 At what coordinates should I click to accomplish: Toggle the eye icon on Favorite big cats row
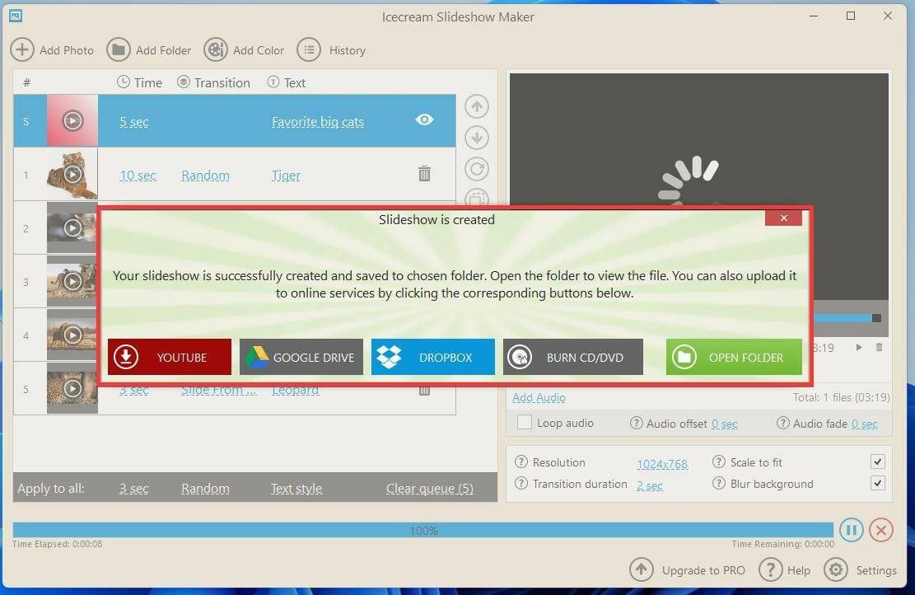tap(424, 119)
